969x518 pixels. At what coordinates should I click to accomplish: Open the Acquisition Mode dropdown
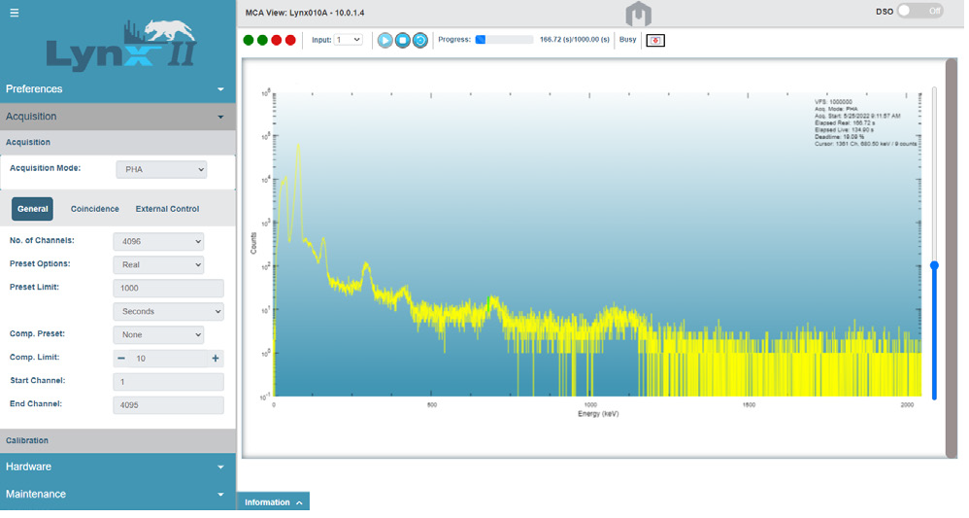click(161, 170)
